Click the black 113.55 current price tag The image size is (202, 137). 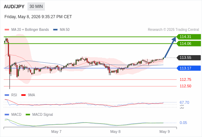tap(189, 58)
